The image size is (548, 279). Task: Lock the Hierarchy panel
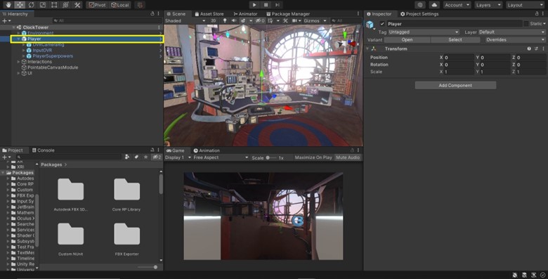tap(152, 13)
